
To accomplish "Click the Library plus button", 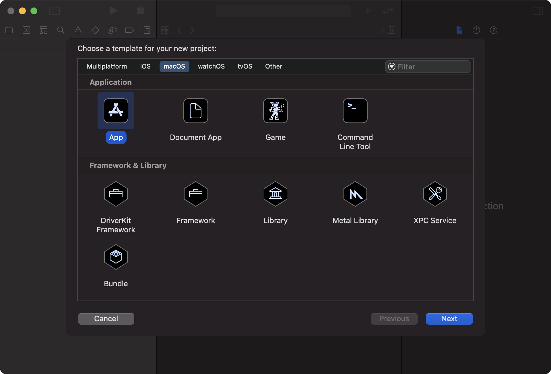I will pos(368,11).
